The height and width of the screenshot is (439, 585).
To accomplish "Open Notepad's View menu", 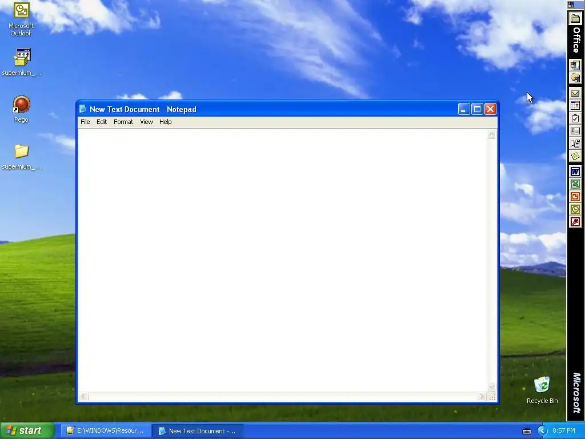I will [146, 122].
